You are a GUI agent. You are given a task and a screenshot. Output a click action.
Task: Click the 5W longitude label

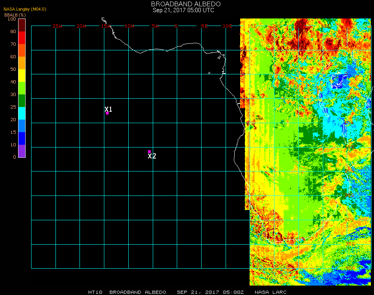tap(155, 26)
